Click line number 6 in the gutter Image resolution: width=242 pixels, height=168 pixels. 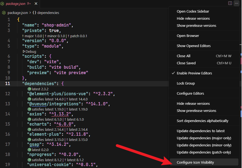9,56
